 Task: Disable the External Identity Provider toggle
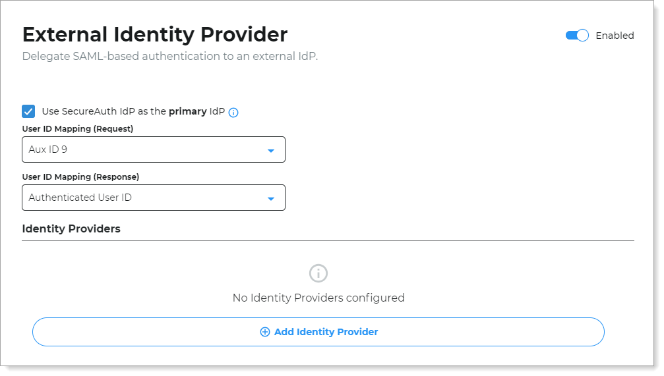(577, 36)
